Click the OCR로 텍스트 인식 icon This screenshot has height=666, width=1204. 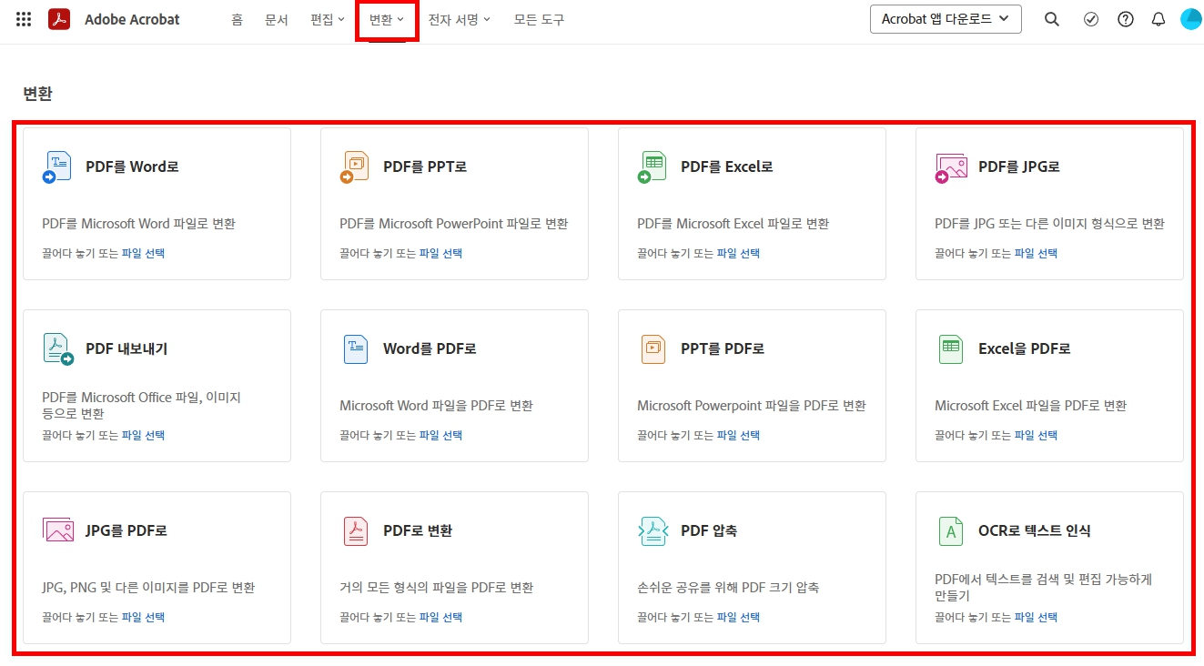(x=950, y=530)
